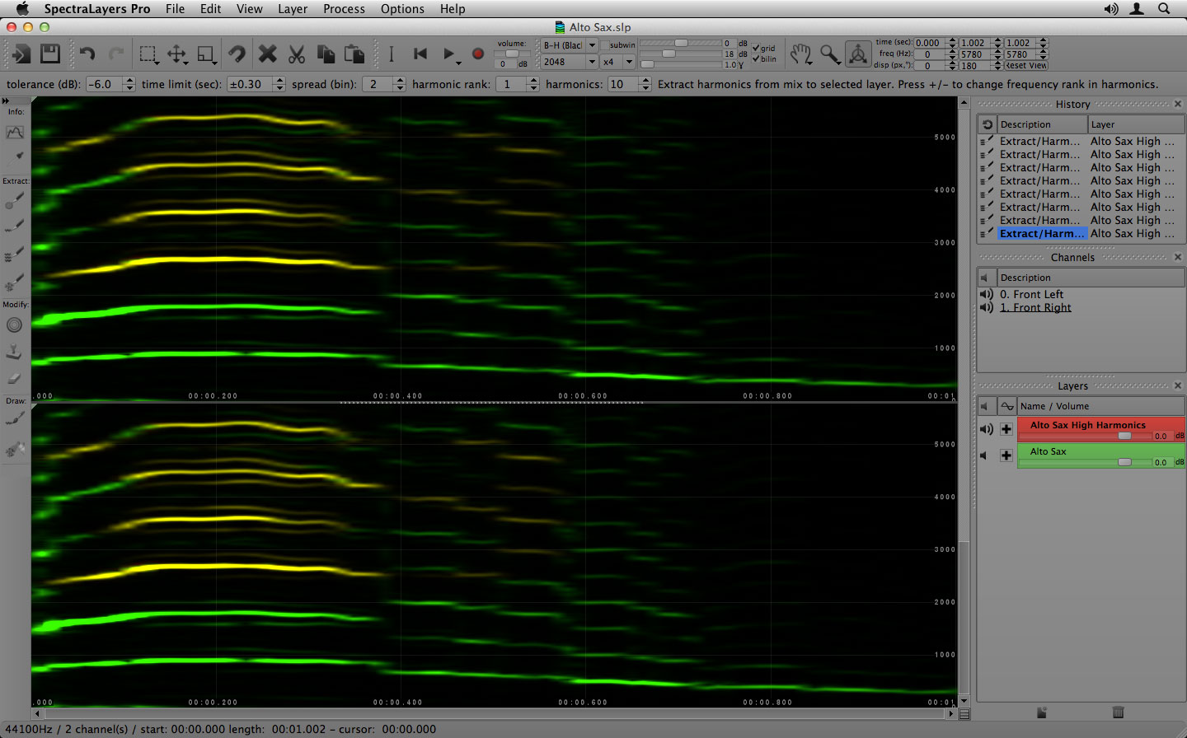Open the File menu

[175, 8]
